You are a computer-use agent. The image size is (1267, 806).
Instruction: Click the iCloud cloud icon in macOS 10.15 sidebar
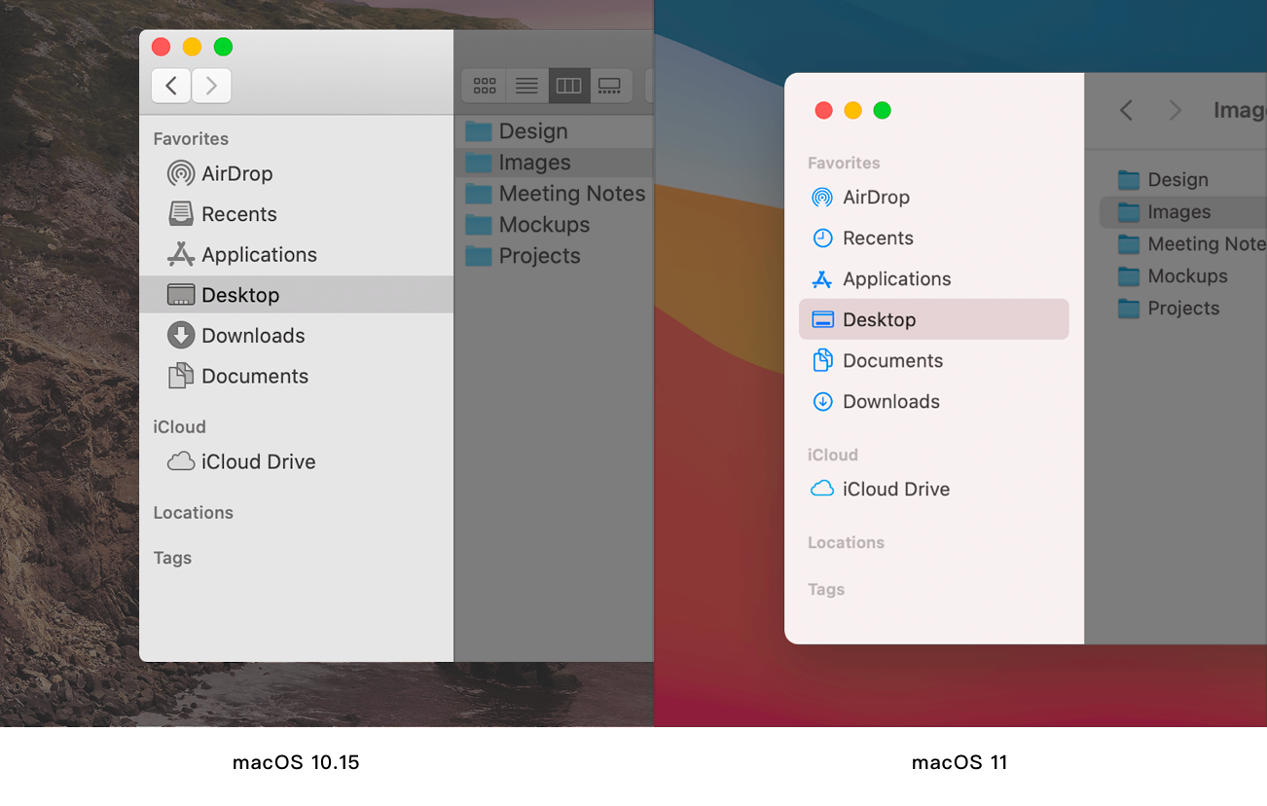[x=181, y=461]
